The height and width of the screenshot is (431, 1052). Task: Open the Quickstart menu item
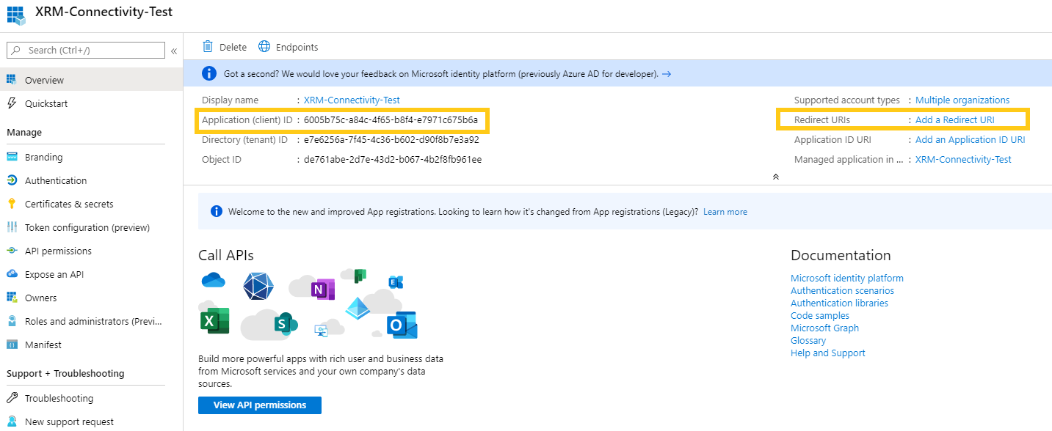click(91, 103)
